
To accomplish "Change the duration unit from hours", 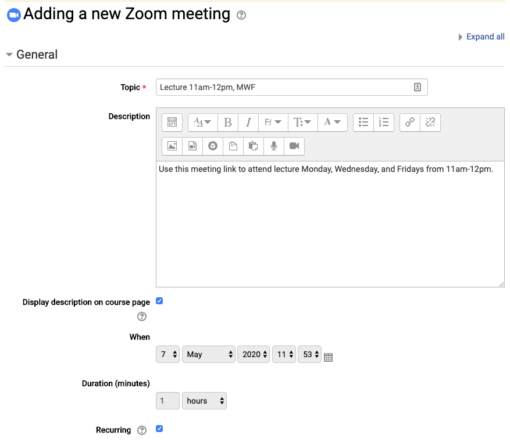I will (x=204, y=401).
